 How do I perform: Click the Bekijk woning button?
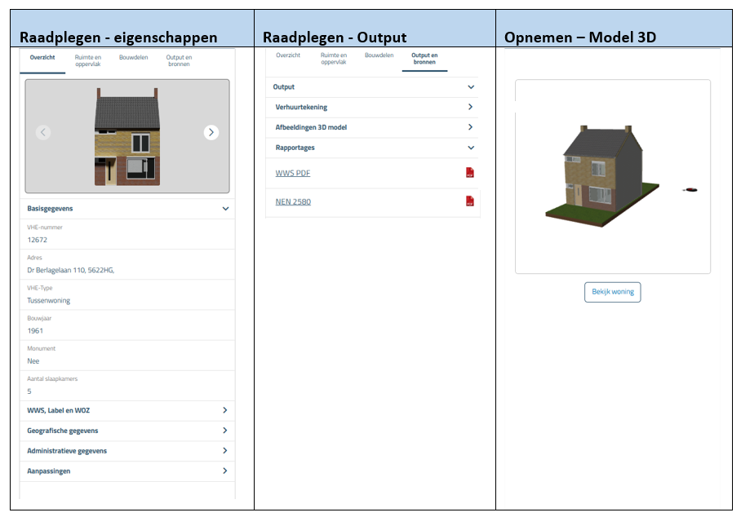pos(612,292)
